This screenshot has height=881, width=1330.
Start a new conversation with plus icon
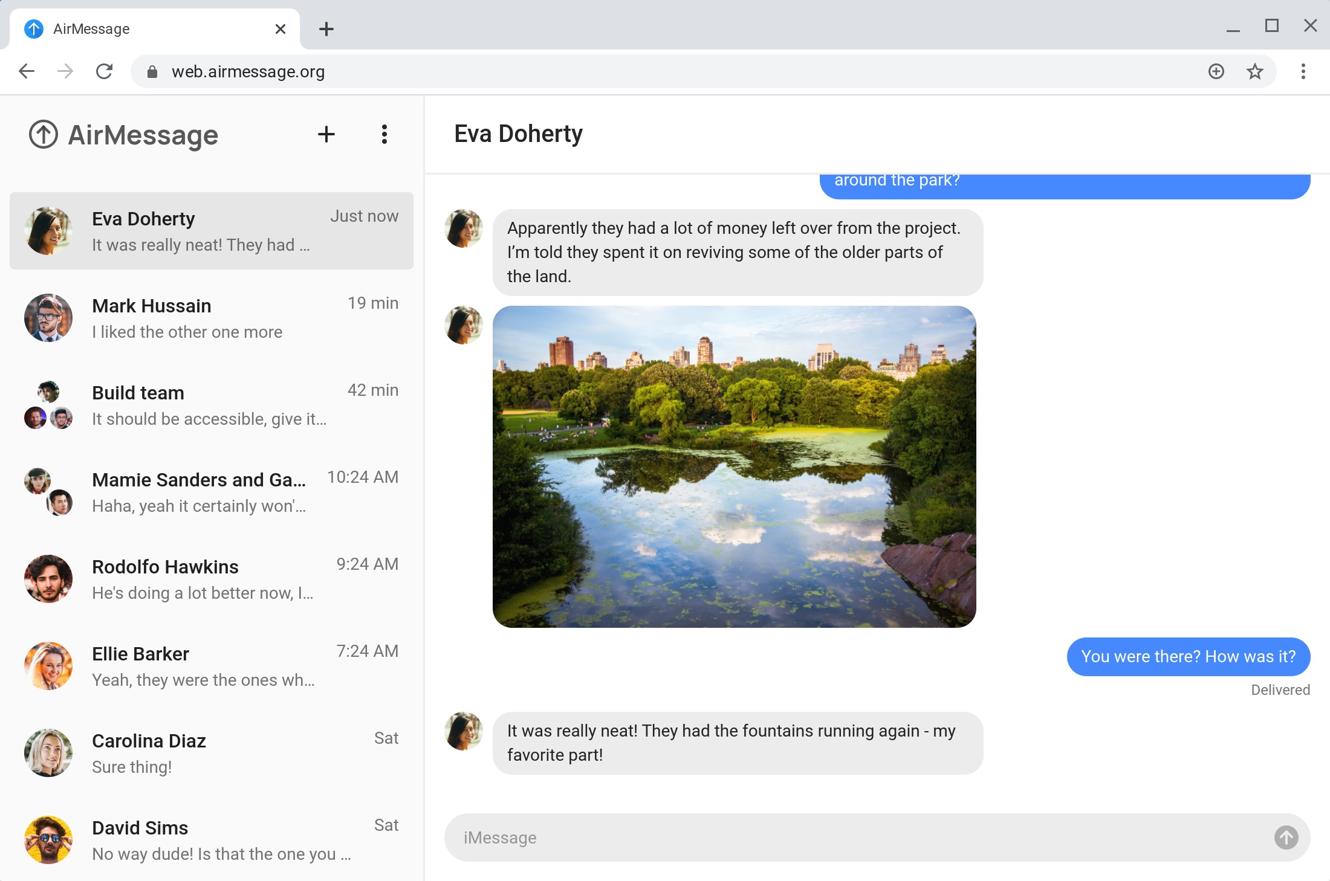326,134
